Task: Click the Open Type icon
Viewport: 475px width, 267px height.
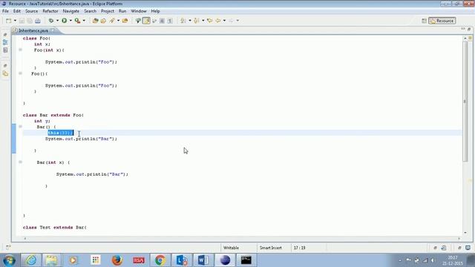Action: (x=103, y=21)
